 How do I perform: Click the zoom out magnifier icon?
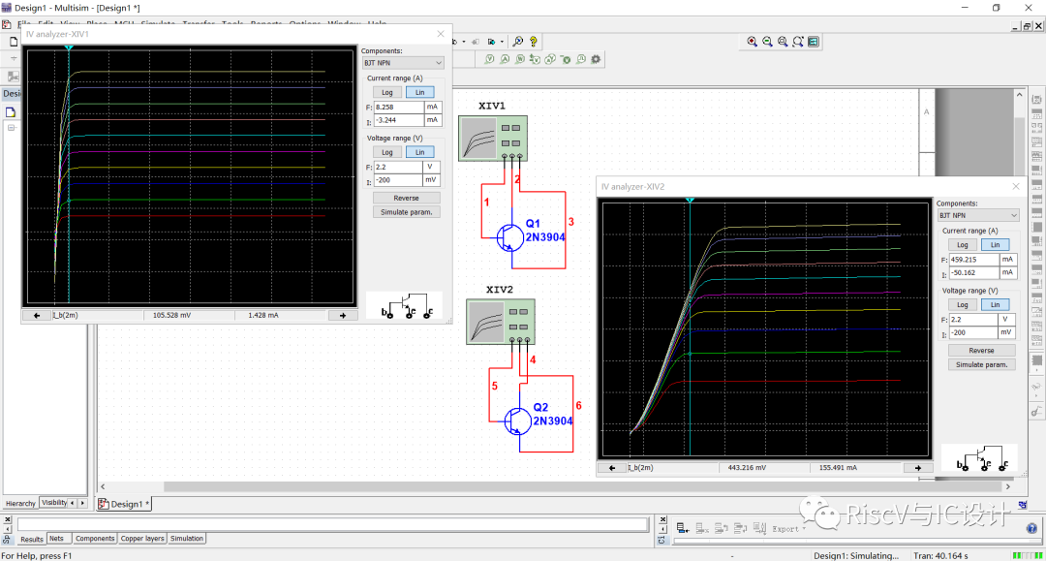pos(767,42)
